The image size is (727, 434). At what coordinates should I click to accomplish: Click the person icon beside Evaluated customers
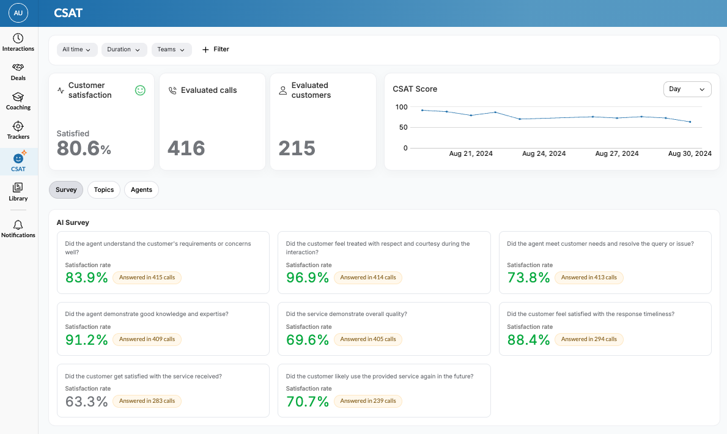pos(283,90)
